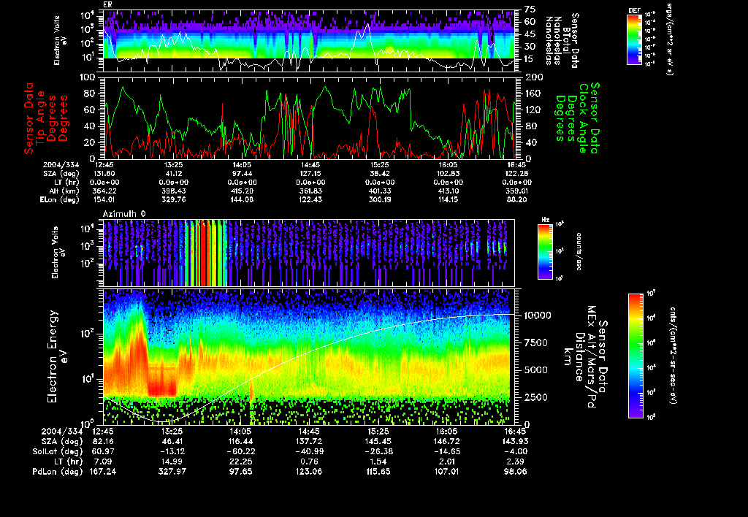Click the Hz color scale bar
Image resolution: width=748 pixels, height=517 pixels.
point(545,251)
